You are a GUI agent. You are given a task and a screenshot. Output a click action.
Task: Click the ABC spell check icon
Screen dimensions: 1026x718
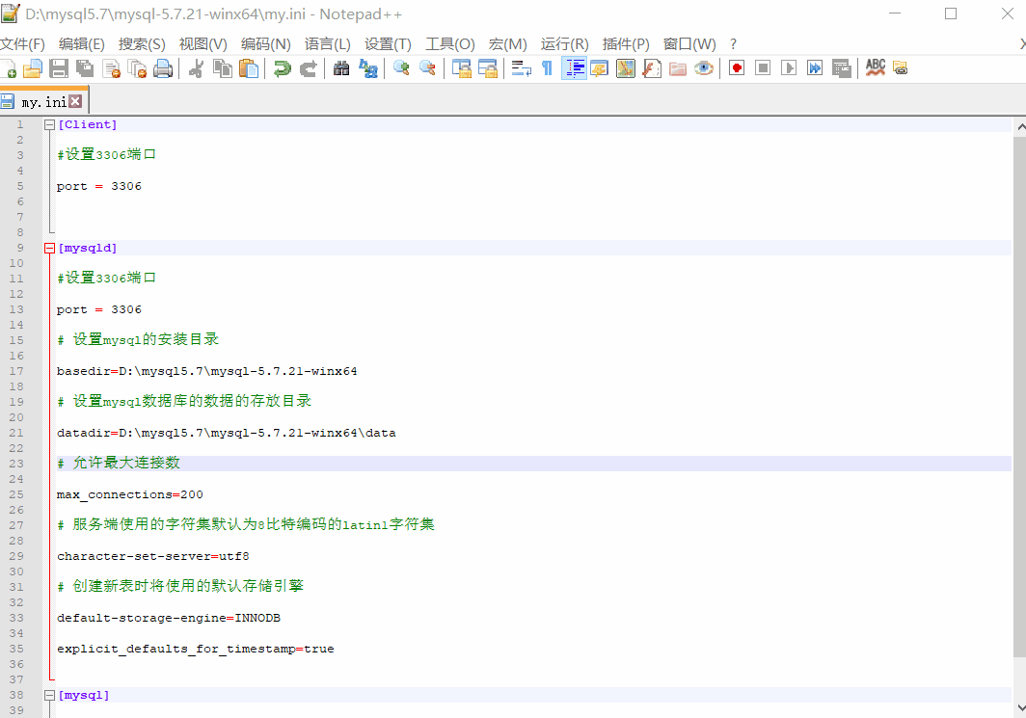[875, 67]
